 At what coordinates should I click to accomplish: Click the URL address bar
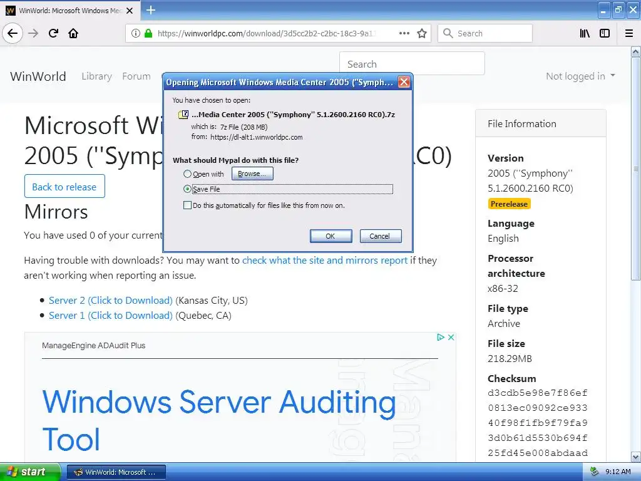(265, 34)
